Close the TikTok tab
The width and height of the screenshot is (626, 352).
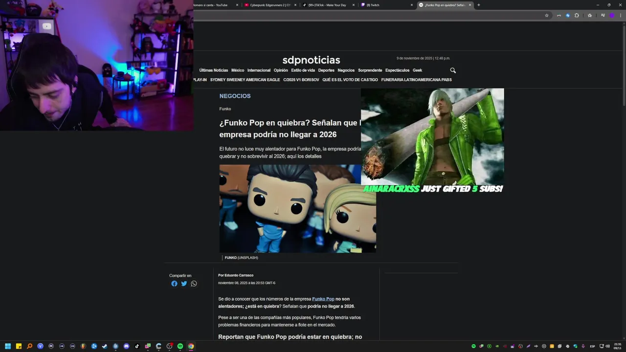[x=354, y=5]
